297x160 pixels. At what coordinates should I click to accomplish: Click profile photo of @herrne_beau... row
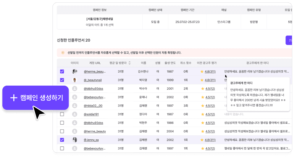tap(75, 71)
